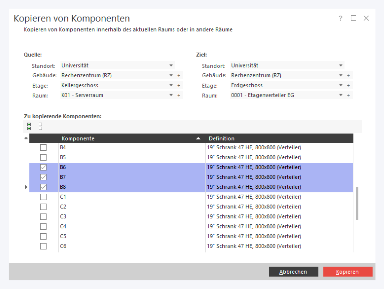Add new source Raum with plus icon
The image size is (384, 289).
pyautogui.click(x=179, y=95)
